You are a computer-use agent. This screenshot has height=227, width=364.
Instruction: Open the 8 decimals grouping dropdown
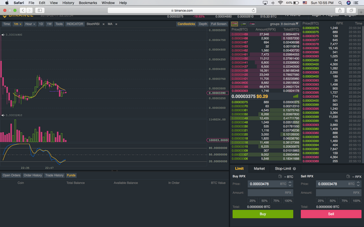[289, 24]
